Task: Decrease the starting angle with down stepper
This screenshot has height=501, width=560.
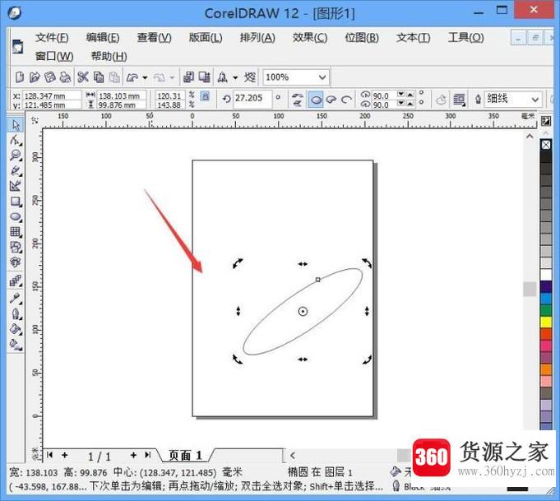Action: coord(401,95)
